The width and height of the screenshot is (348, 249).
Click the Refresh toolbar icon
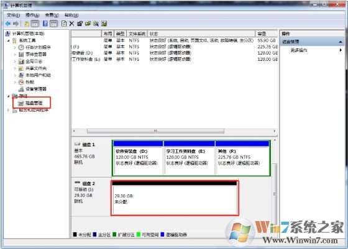click(64, 24)
